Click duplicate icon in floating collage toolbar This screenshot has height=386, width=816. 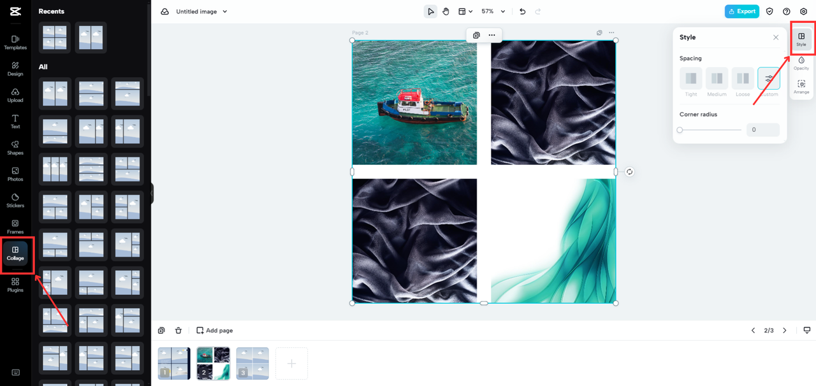coord(476,35)
